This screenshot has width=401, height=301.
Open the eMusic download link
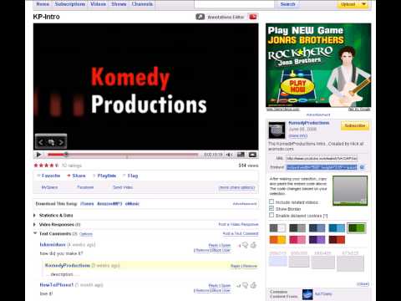[132, 204]
